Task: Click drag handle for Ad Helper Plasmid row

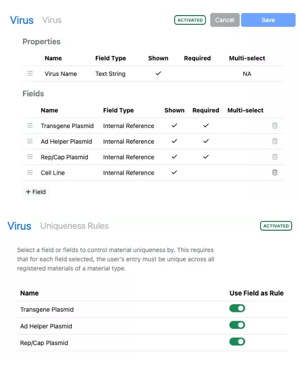Action: coord(30,141)
